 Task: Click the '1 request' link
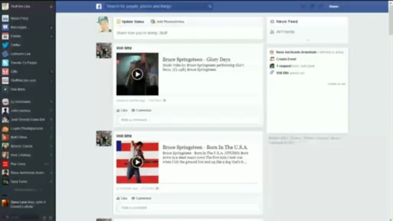(283, 66)
